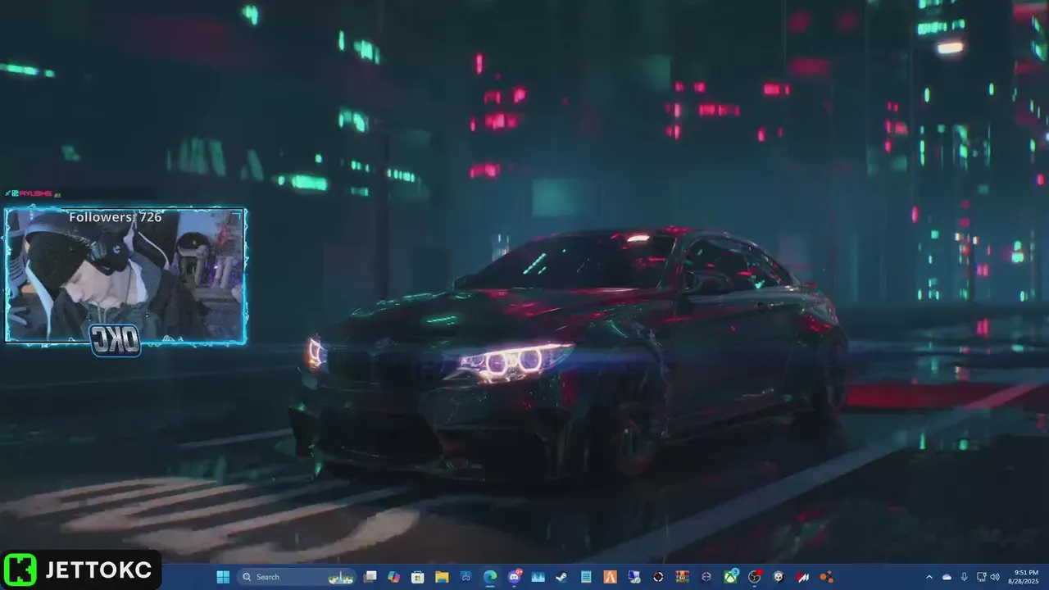The height and width of the screenshot is (590, 1049).
Task: Open OneDrive cloud tray icon
Action: [947, 577]
